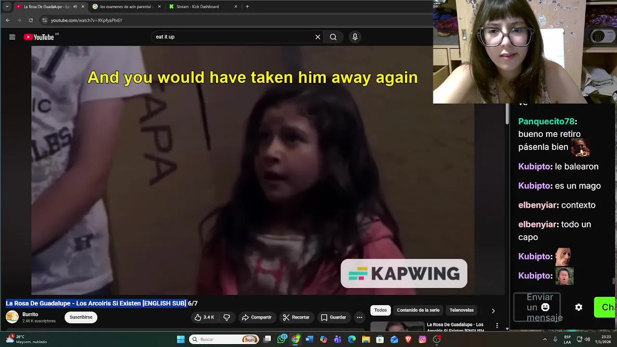Open recommended La Rosa De Guadalupe thumbnail

tap(397, 326)
